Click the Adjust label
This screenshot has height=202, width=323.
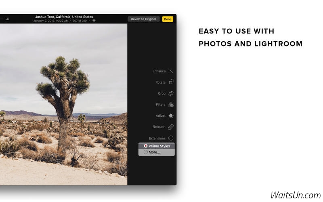click(160, 116)
